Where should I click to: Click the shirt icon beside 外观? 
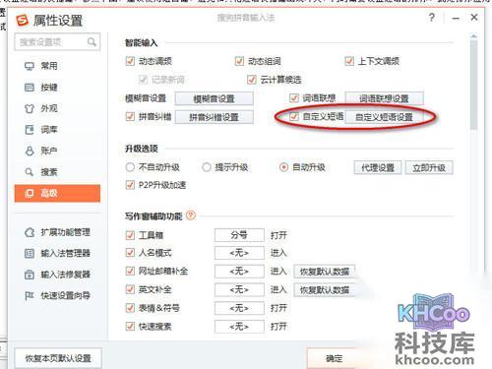coord(30,108)
